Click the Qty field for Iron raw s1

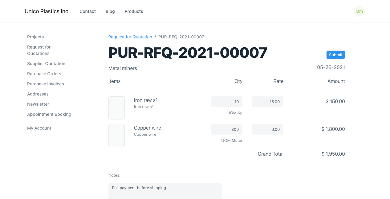(226, 102)
